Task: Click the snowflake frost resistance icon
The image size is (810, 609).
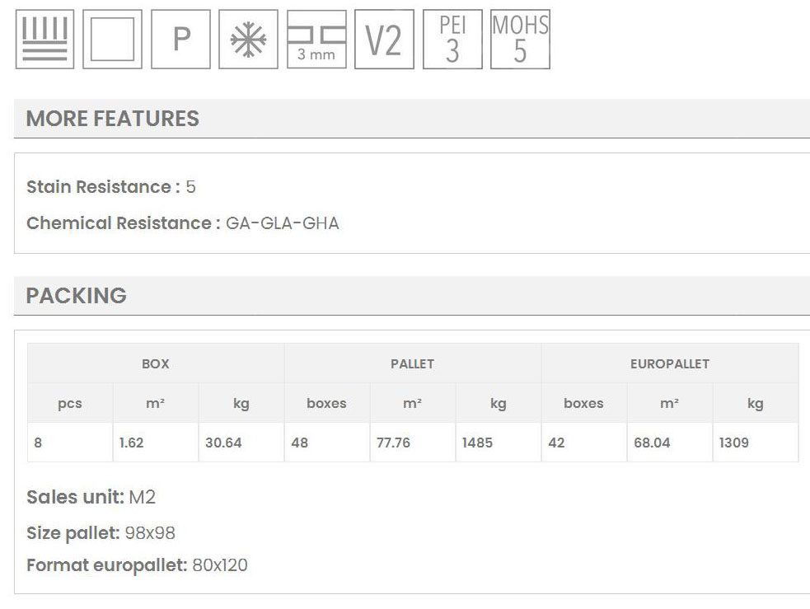Action: (x=248, y=39)
